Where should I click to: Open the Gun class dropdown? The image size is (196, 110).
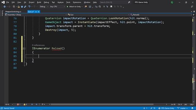[x=98, y=15]
